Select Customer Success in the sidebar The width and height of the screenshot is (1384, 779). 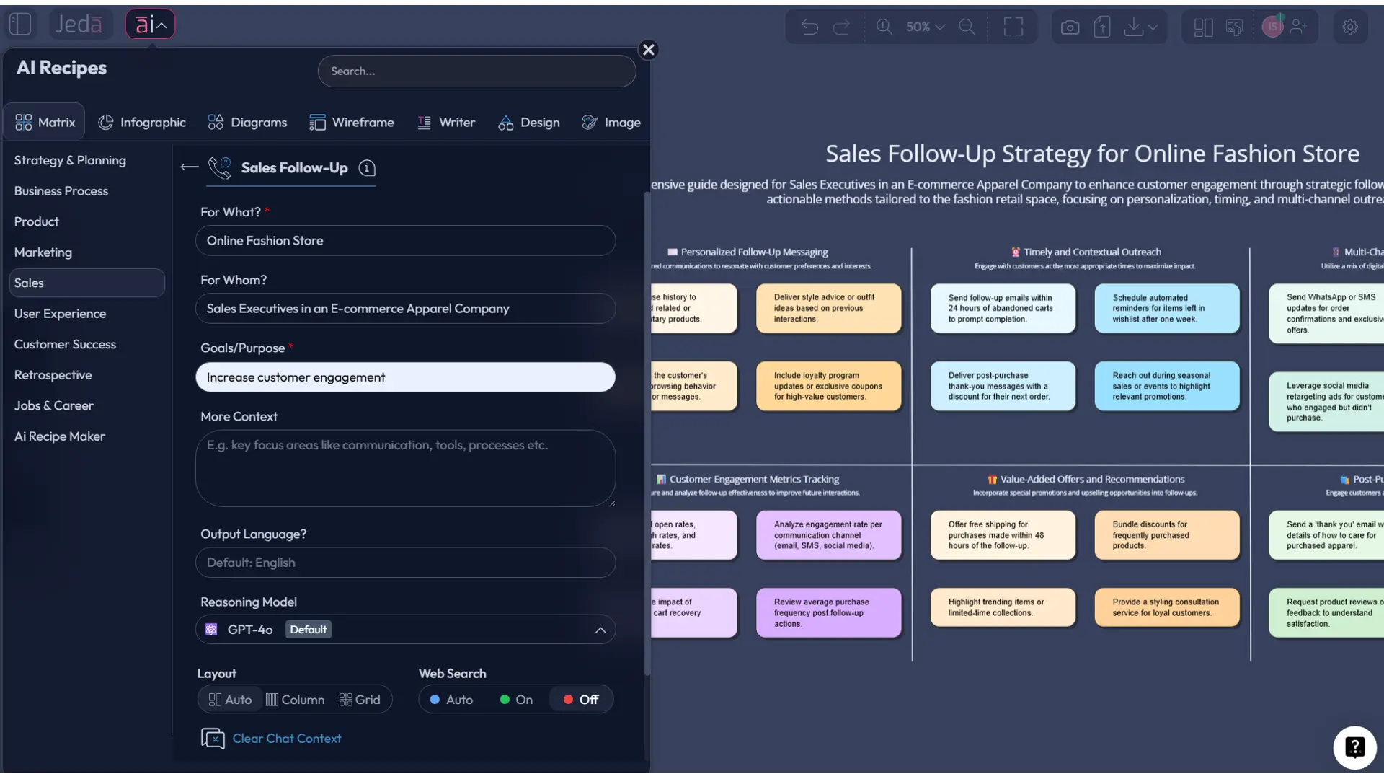tap(65, 344)
